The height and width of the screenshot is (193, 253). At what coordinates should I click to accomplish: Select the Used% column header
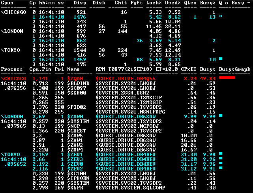pyautogui.click(x=173, y=3)
